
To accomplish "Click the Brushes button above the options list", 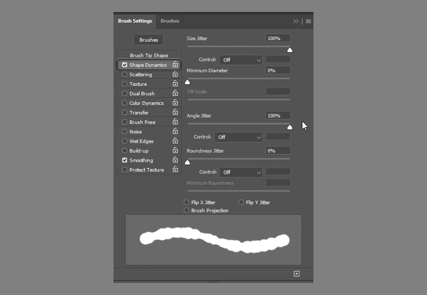I will [x=148, y=40].
